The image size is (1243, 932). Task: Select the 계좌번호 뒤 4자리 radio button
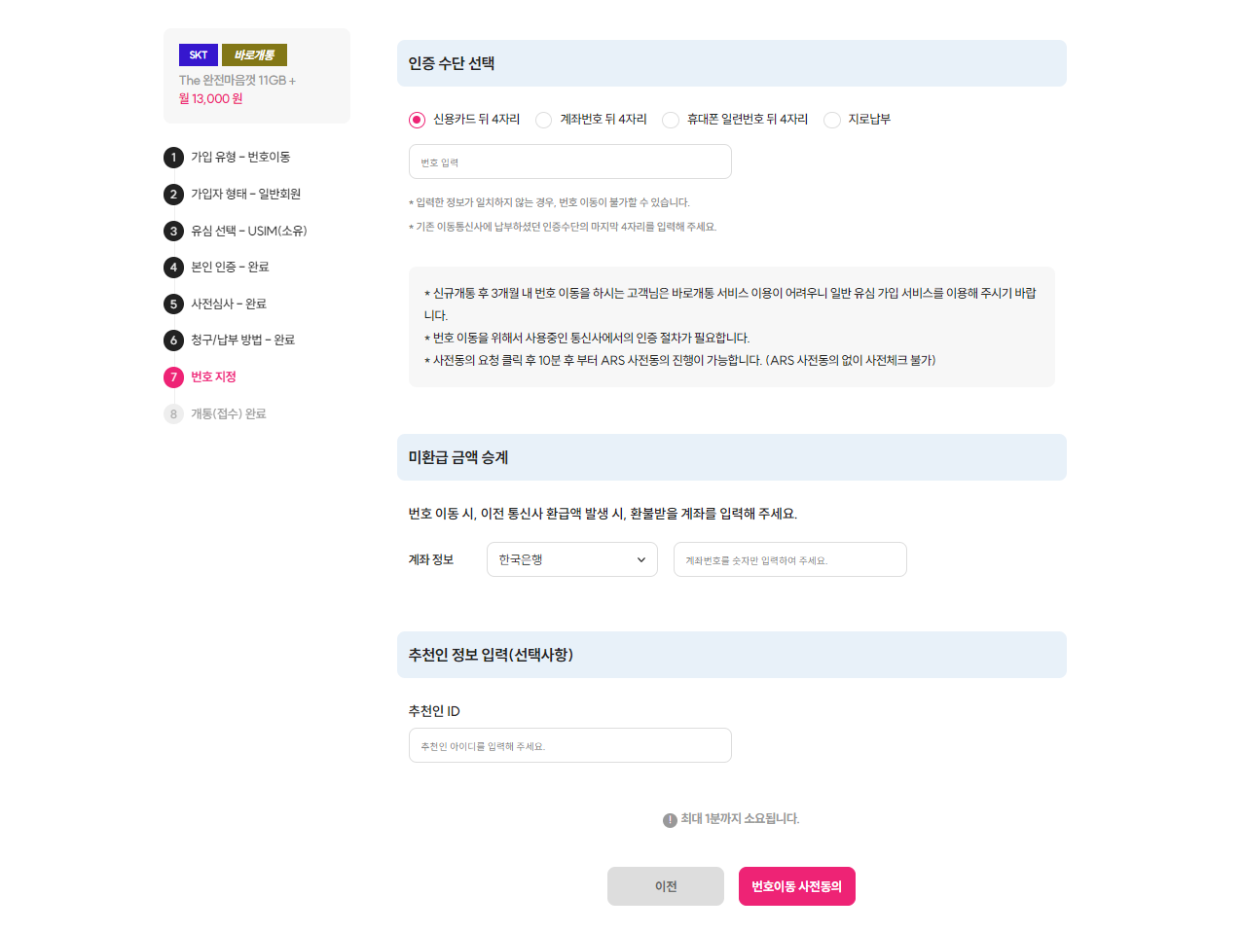click(542, 120)
